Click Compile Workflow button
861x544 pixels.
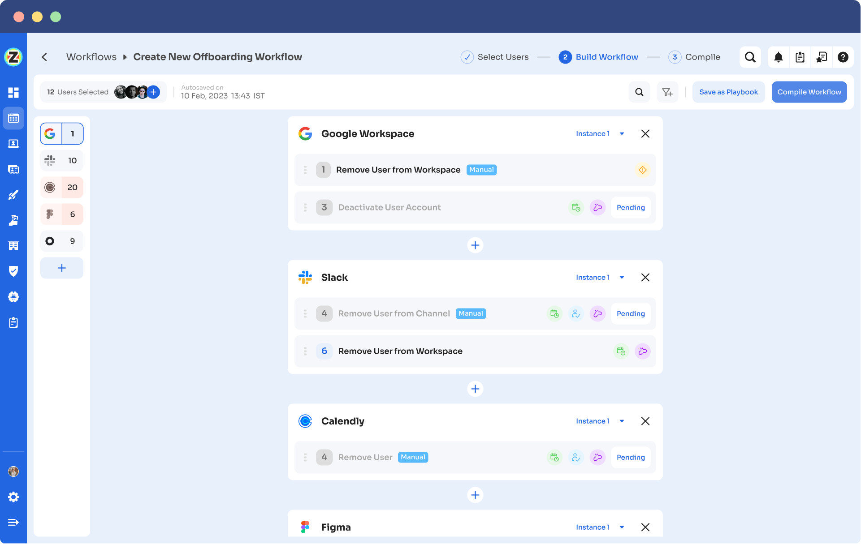pyautogui.click(x=809, y=92)
